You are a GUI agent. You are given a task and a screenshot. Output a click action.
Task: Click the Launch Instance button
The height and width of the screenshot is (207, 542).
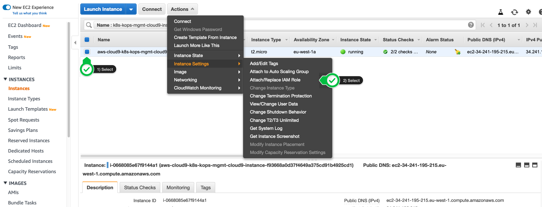pyautogui.click(x=103, y=9)
